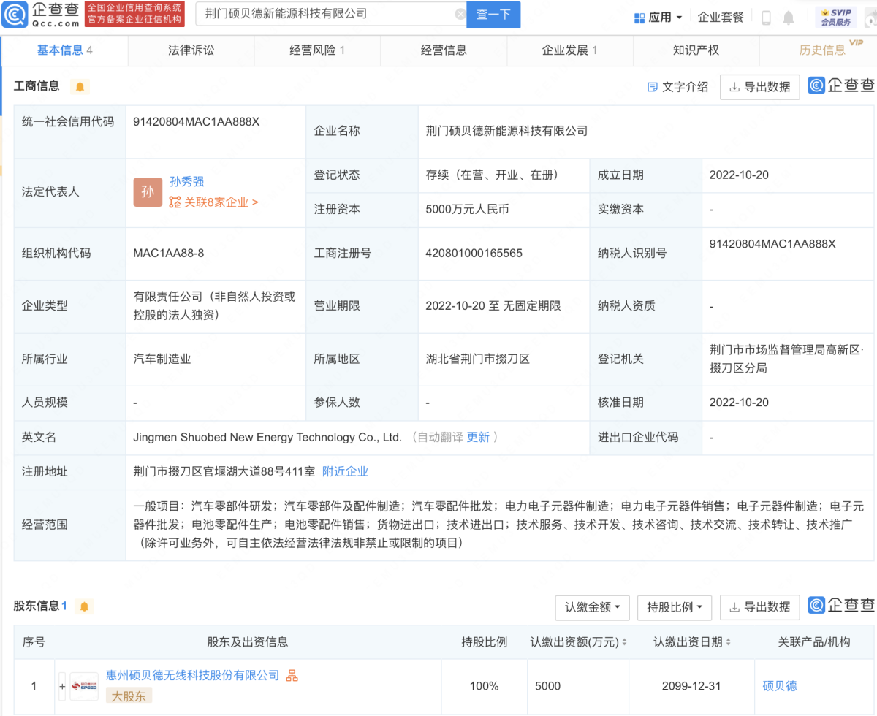This screenshot has height=716, width=877.
Task: Clear the search box with the X icon
Action: tap(460, 14)
